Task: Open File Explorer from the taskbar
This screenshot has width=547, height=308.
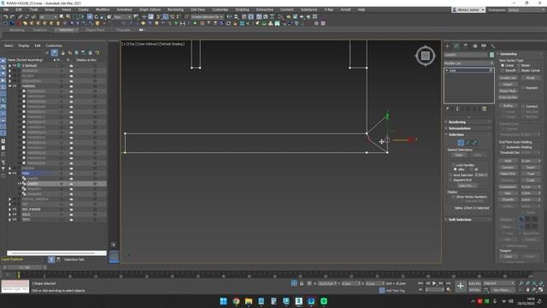Action: (x=249, y=301)
